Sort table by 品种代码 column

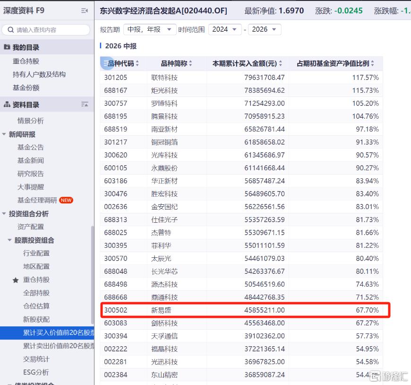[x=137, y=63]
